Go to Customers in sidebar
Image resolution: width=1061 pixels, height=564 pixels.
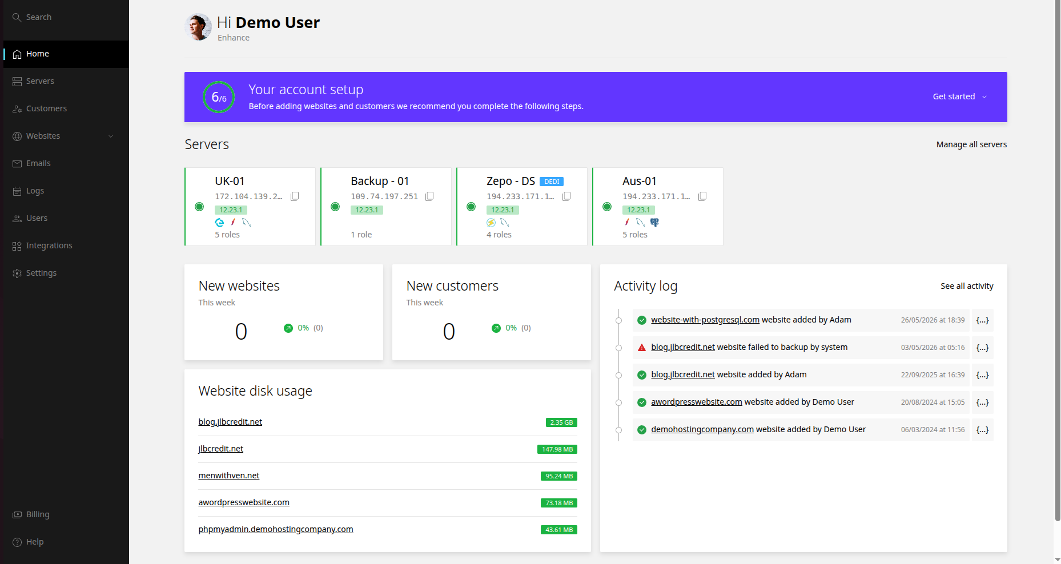click(x=66, y=109)
